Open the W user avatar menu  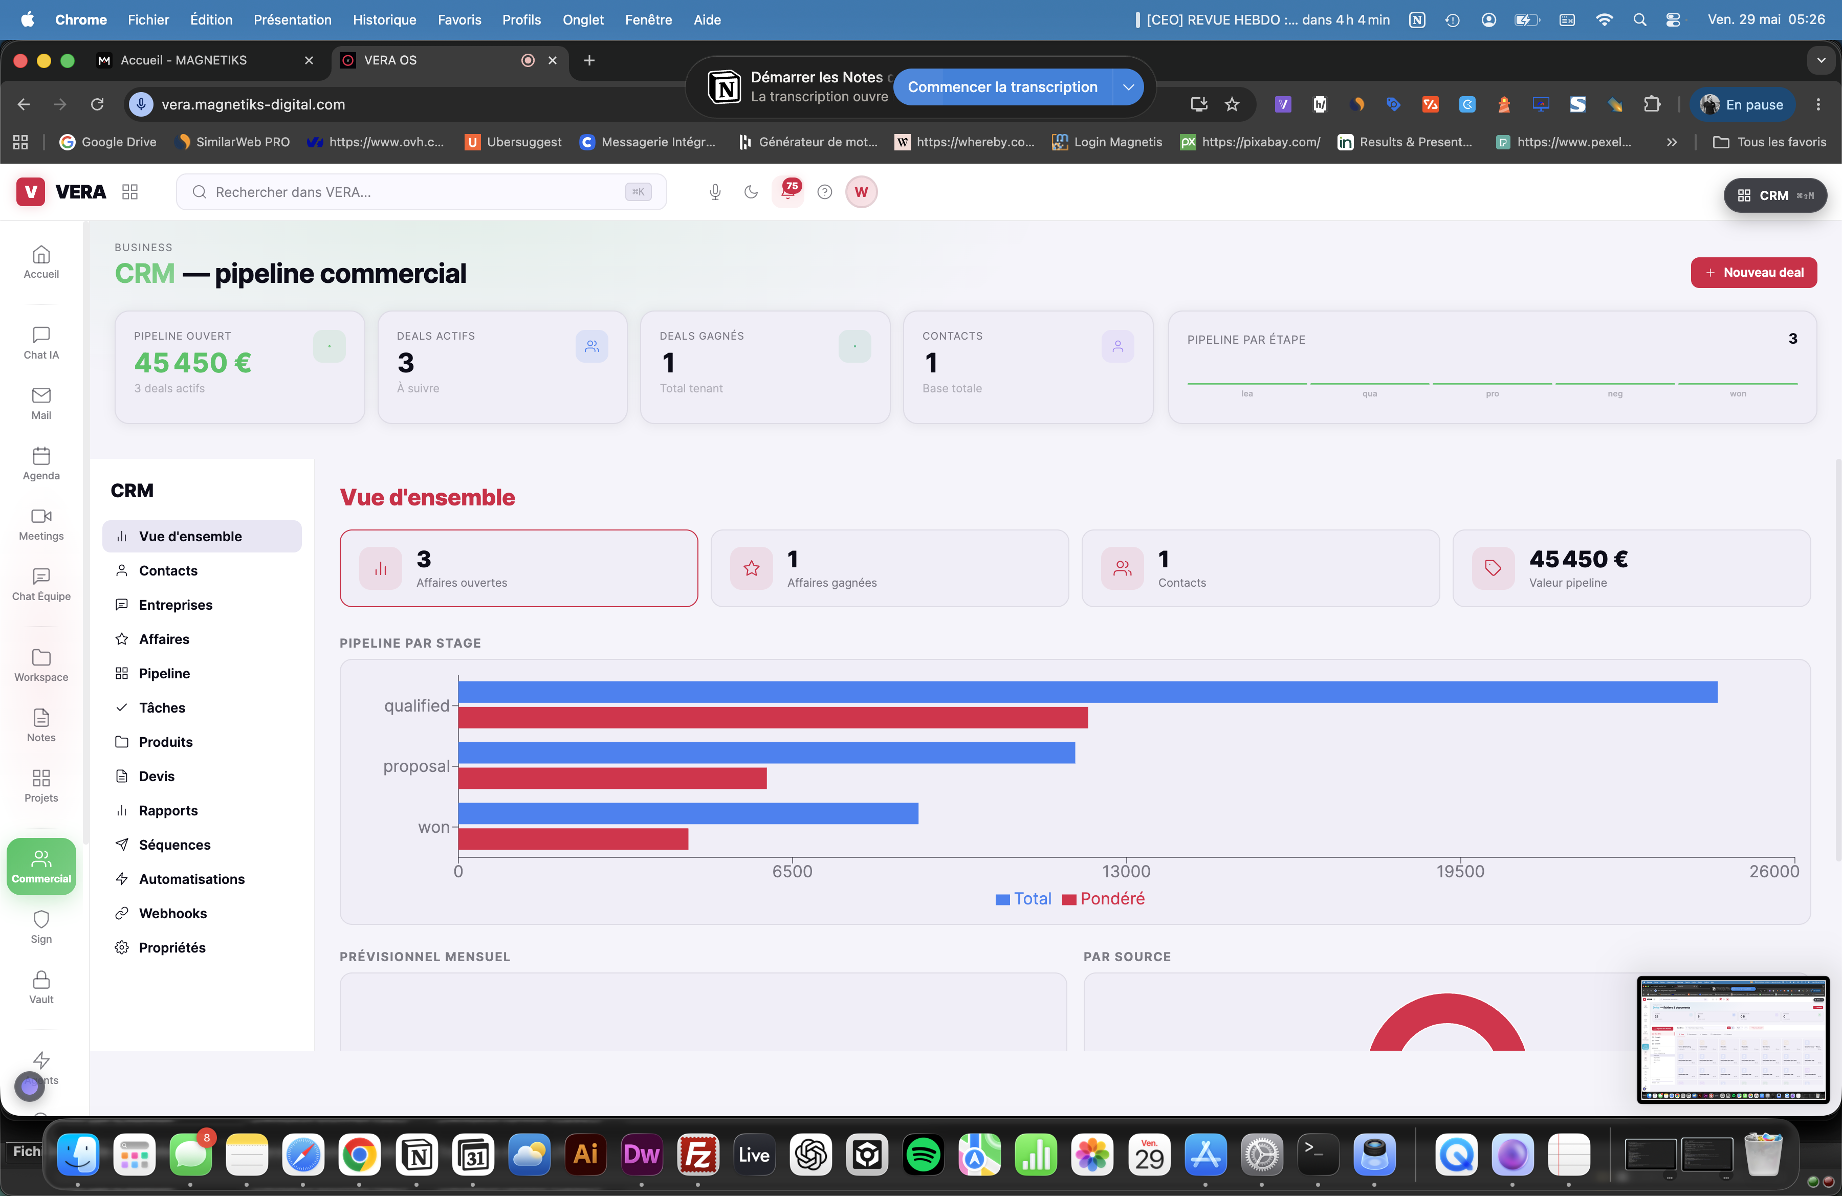pyautogui.click(x=862, y=192)
